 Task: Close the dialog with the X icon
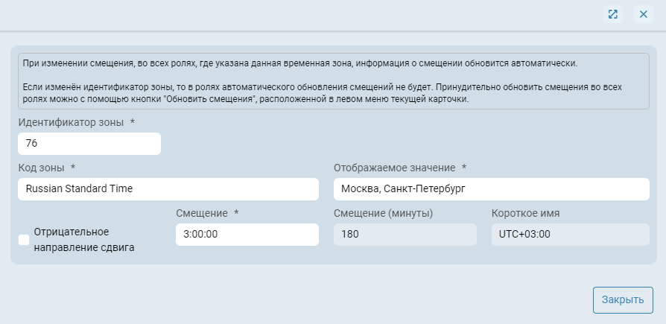click(x=643, y=14)
